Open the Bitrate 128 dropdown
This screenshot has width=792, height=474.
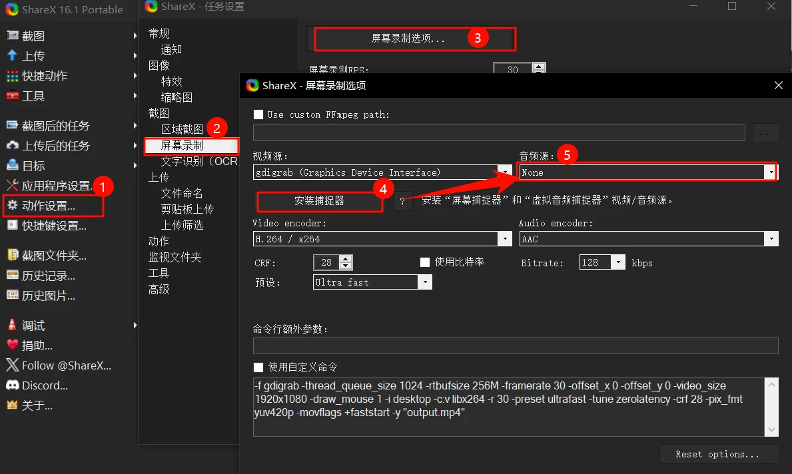[x=617, y=262]
